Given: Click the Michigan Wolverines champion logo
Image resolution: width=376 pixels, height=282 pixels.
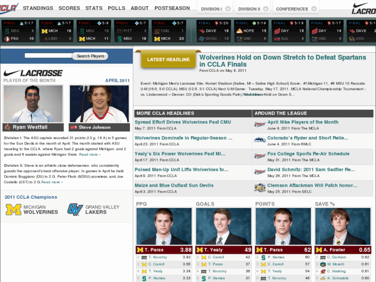Looking at the screenshot, I should [13, 210].
